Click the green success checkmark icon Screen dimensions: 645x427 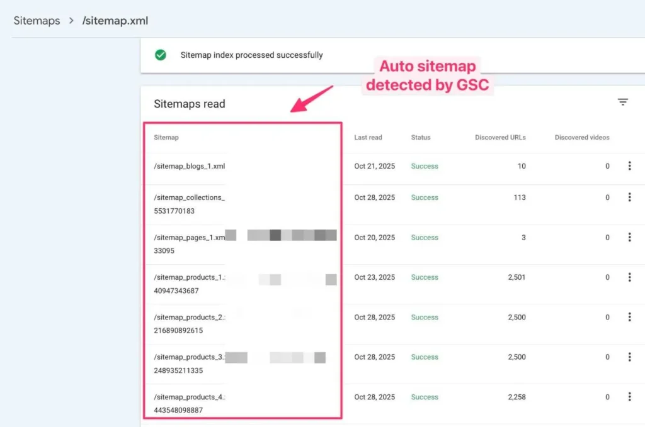[161, 55]
